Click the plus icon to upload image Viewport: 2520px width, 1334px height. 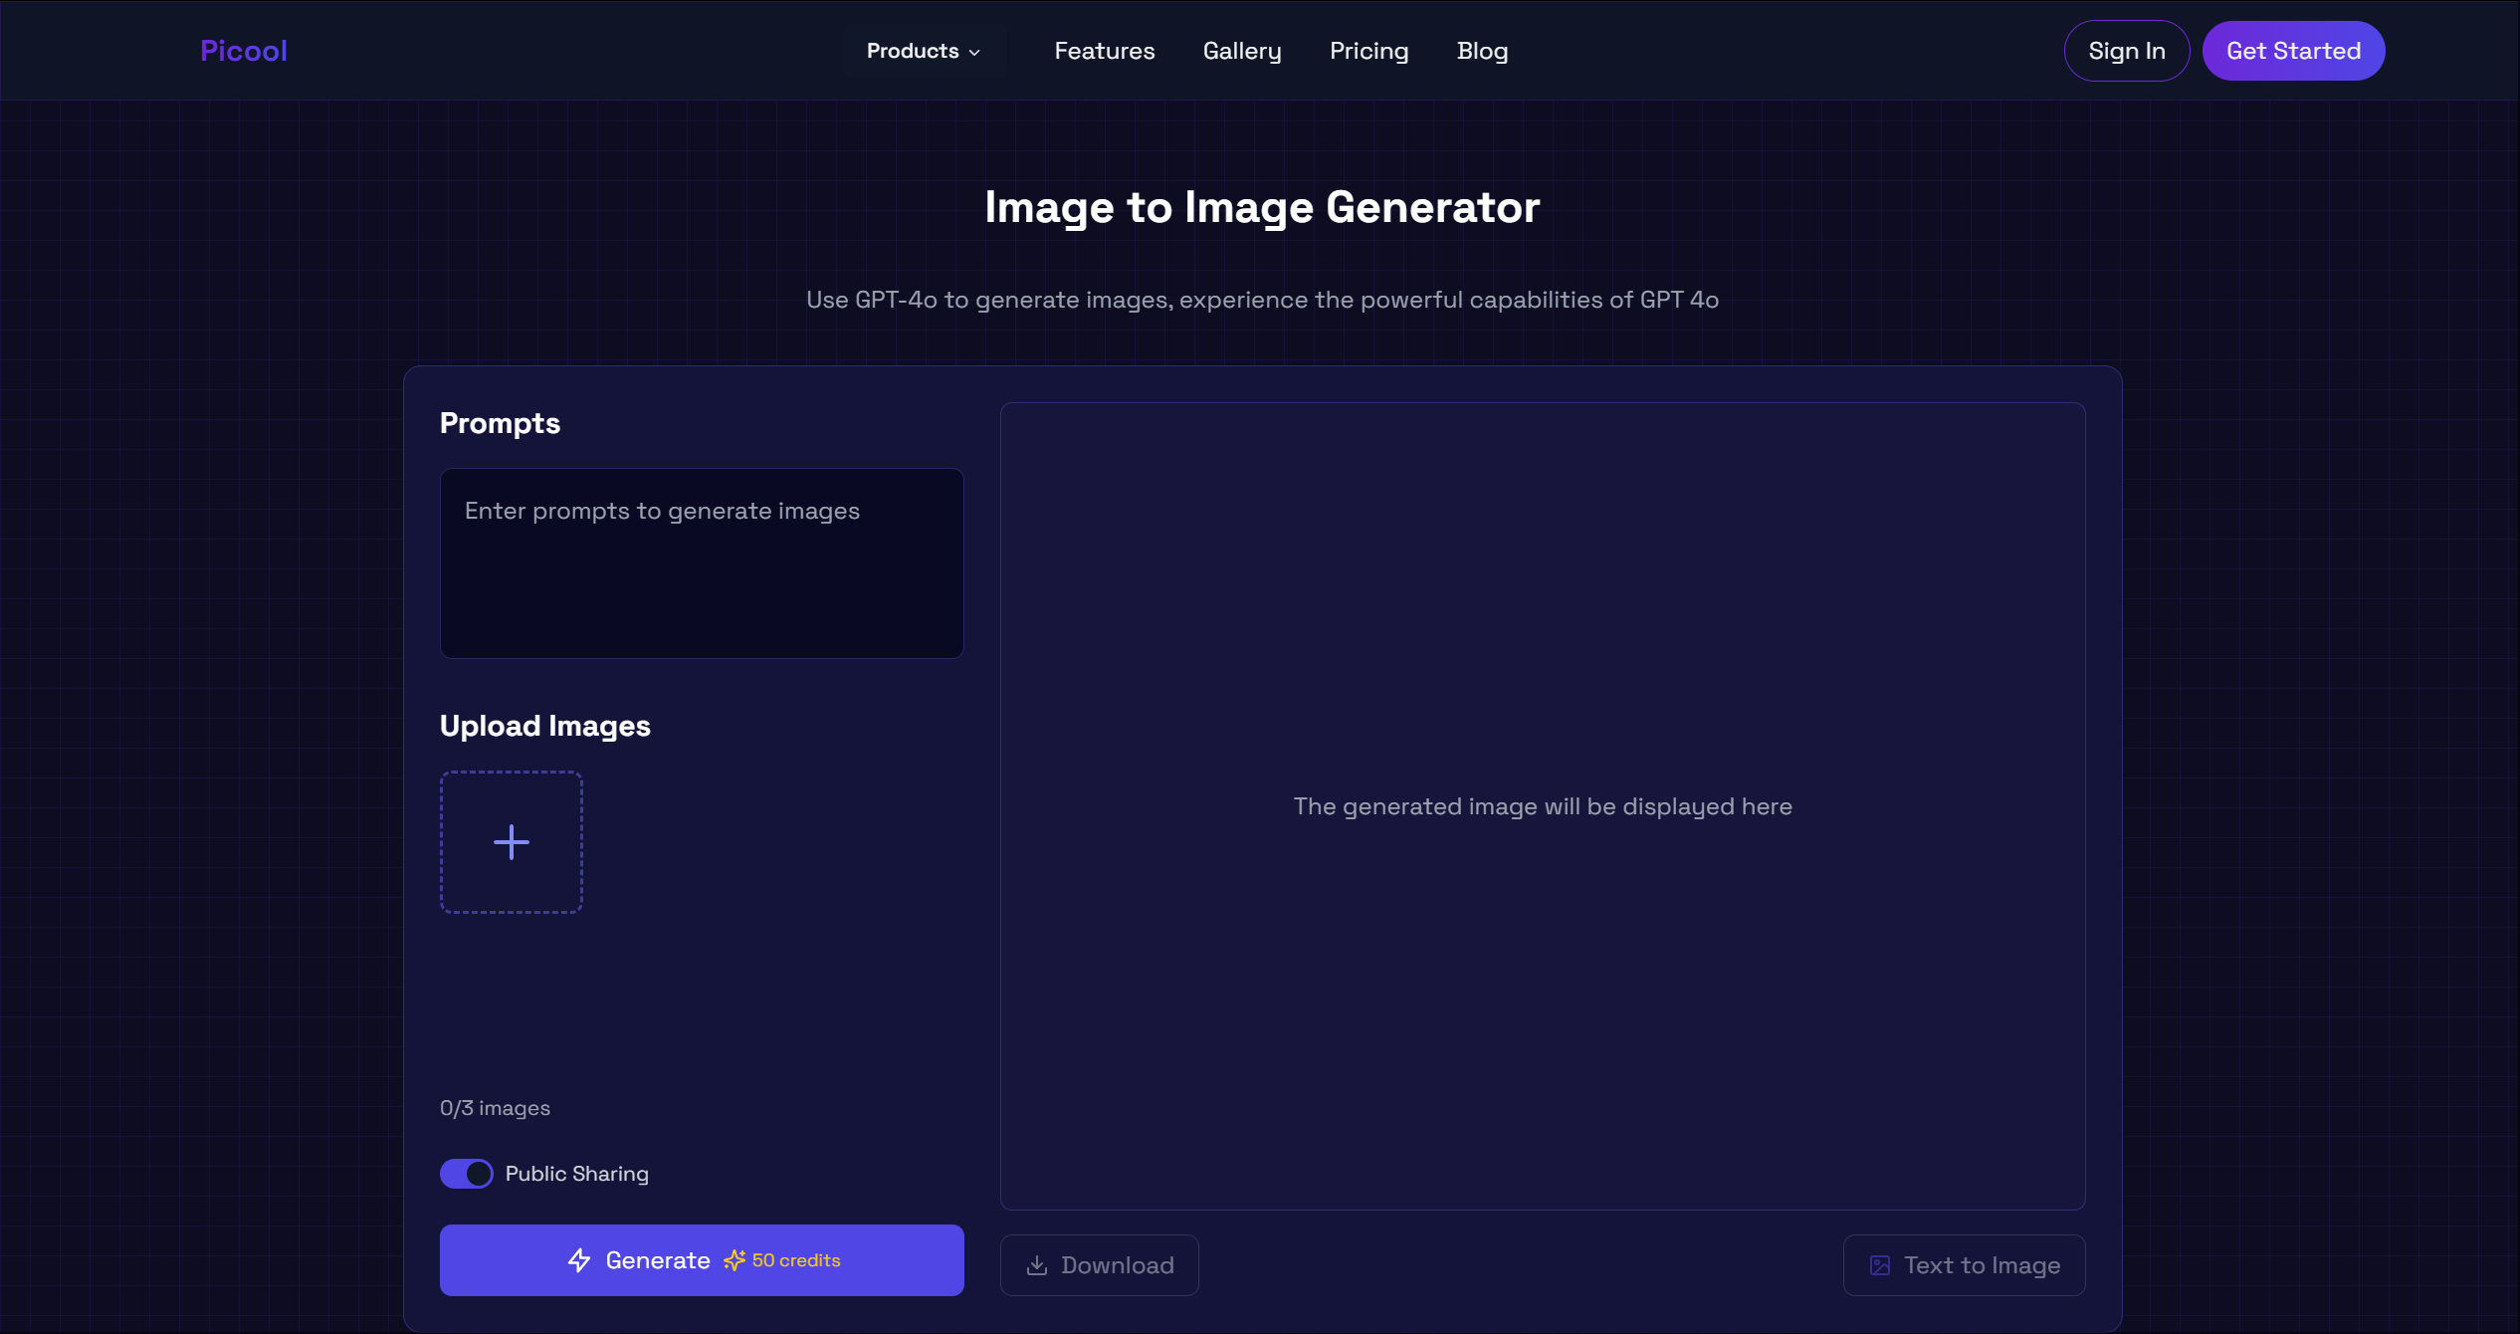[512, 842]
